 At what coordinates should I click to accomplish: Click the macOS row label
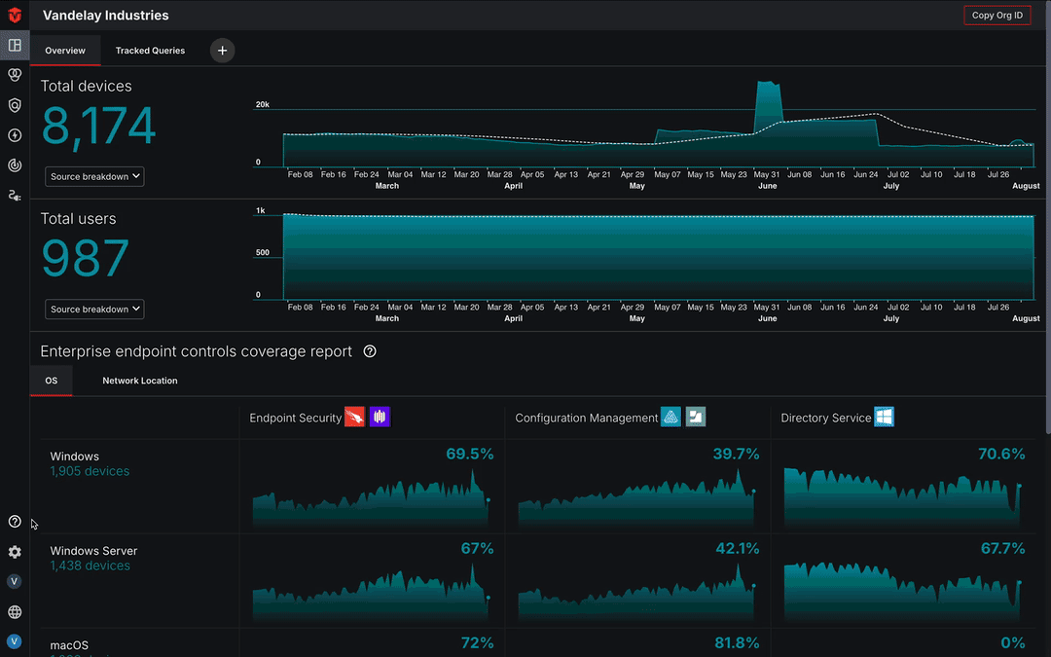(x=69, y=645)
